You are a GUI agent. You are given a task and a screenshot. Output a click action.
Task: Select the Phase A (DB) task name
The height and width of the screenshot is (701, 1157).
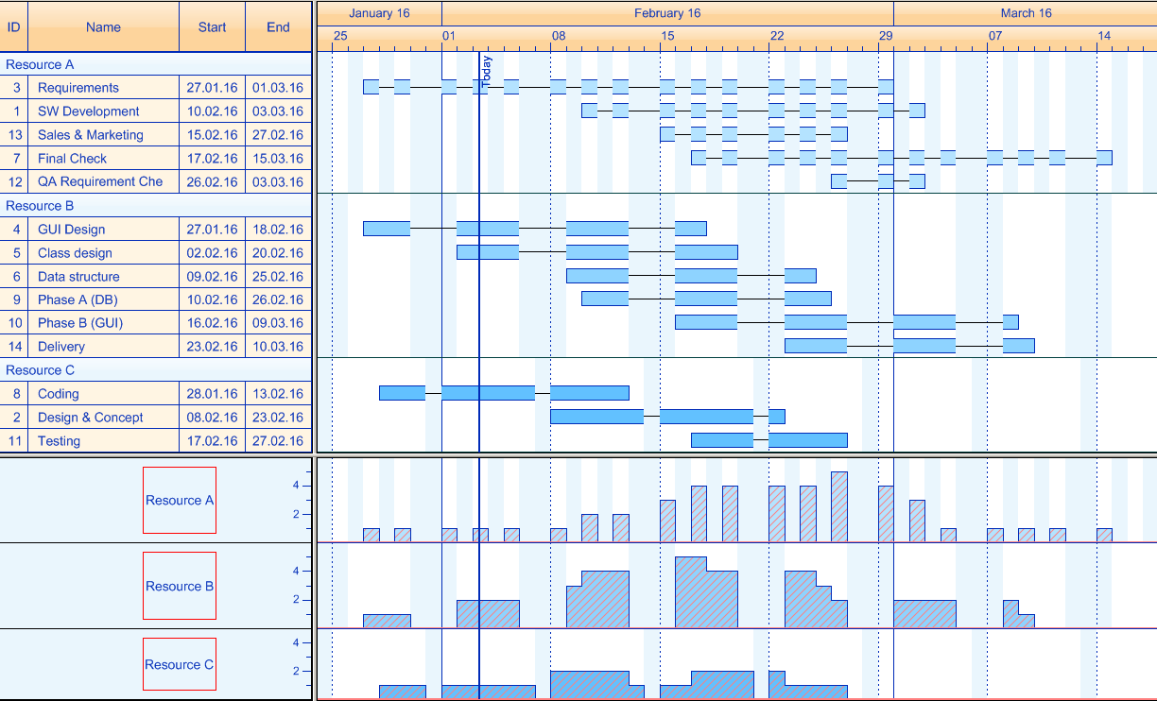78,299
